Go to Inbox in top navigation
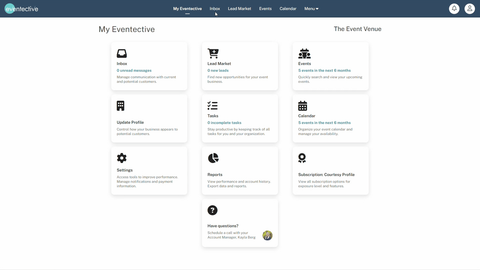 tap(215, 9)
